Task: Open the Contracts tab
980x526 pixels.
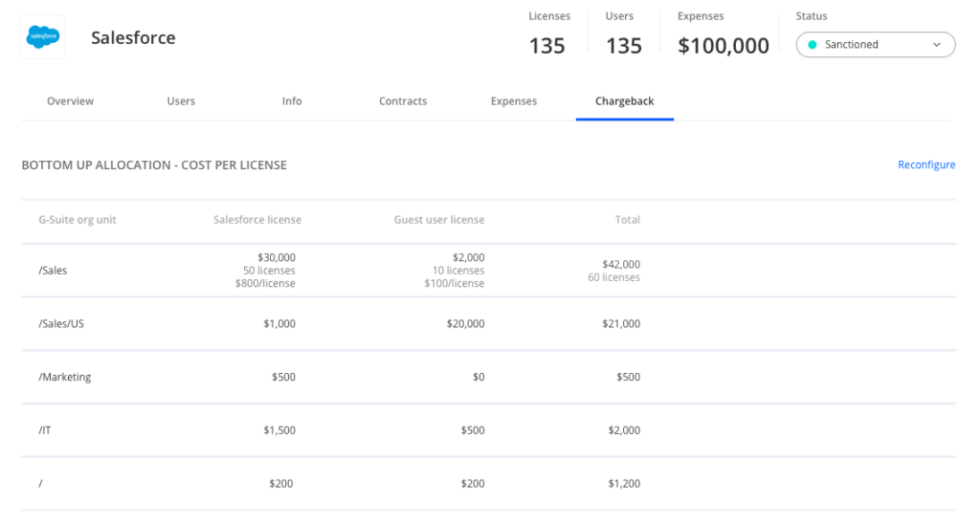Action: tap(403, 101)
